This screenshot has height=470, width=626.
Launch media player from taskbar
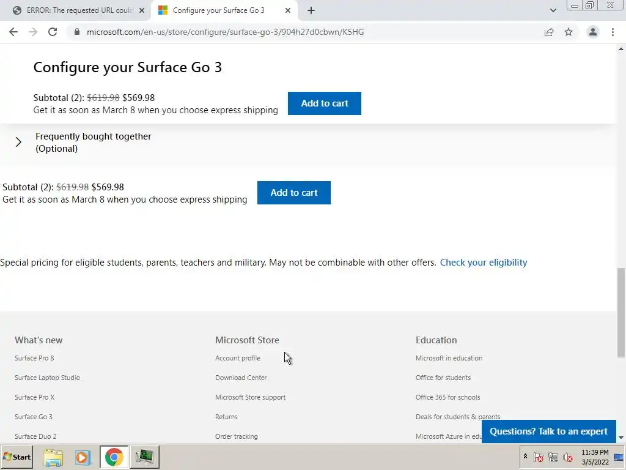click(83, 457)
